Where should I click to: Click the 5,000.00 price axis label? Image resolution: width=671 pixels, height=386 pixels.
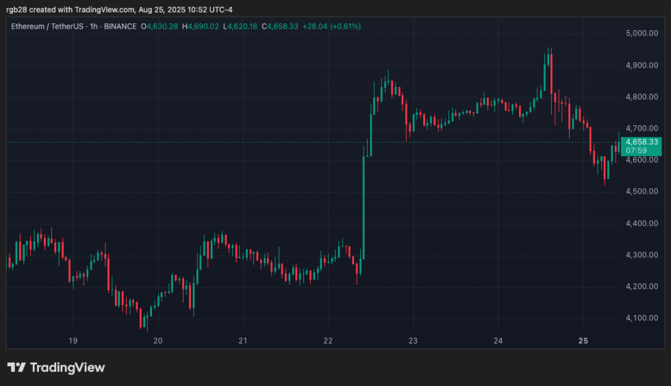(x=643, y=34)
